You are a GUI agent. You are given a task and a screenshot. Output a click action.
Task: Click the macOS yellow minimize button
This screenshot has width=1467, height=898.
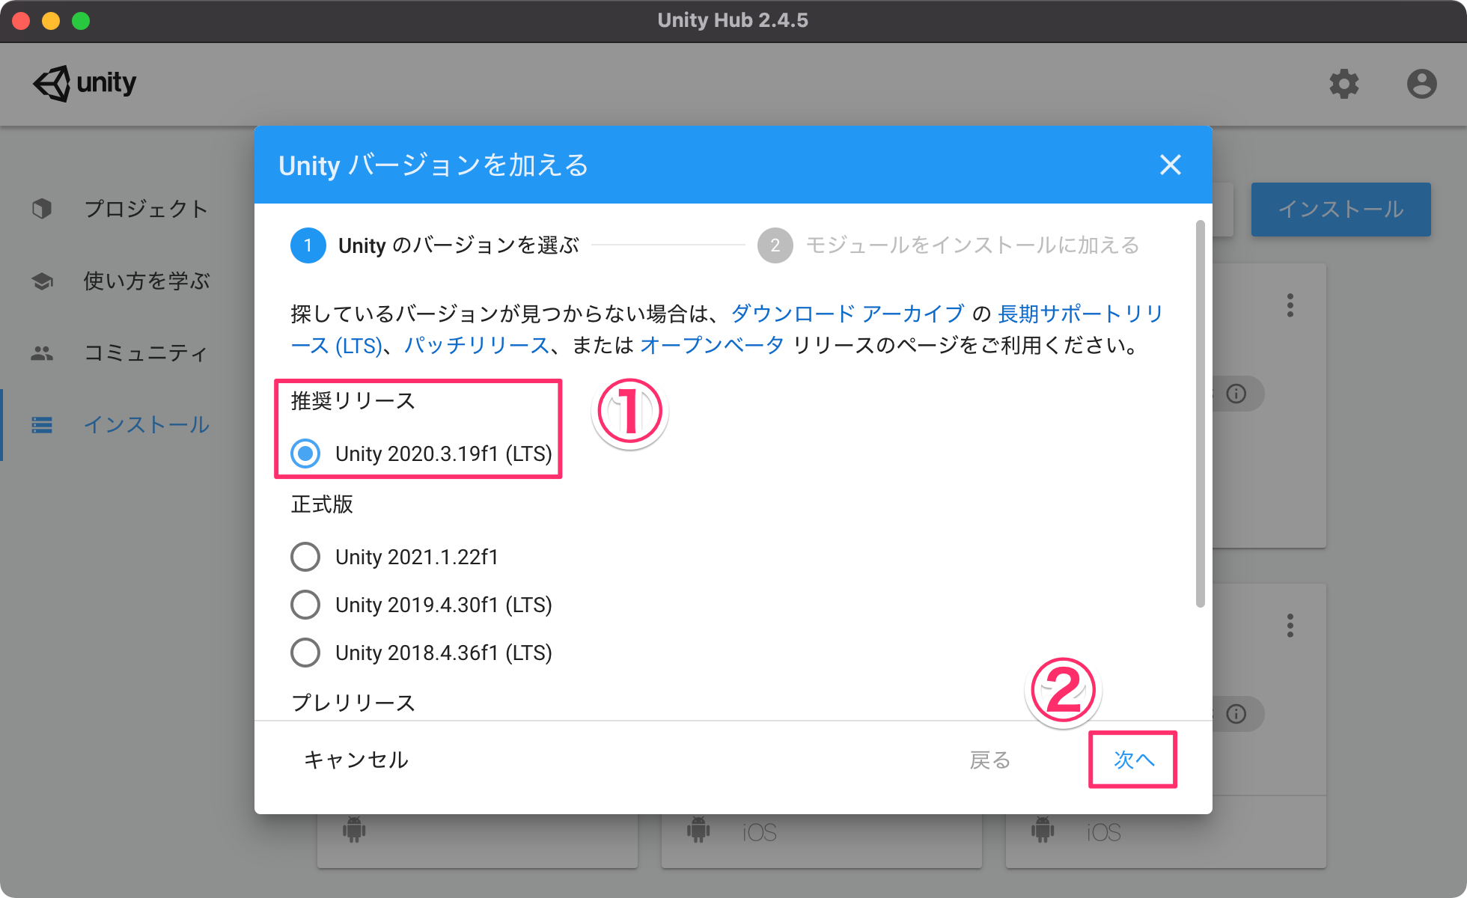click(51, 21)
